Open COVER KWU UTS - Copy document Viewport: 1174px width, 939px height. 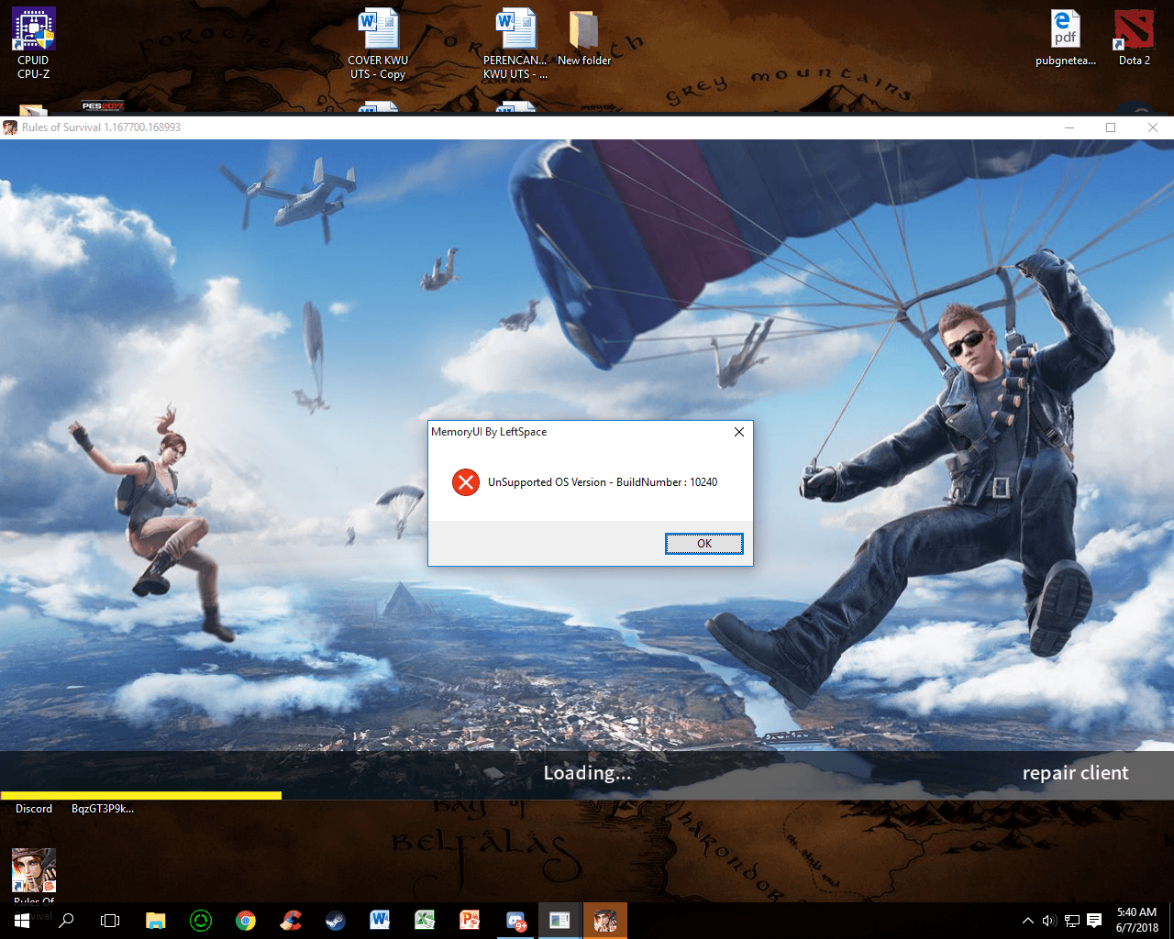coord(378,44)
